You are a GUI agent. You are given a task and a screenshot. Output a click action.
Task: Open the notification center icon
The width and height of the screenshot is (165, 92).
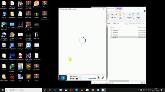(162, 90)
